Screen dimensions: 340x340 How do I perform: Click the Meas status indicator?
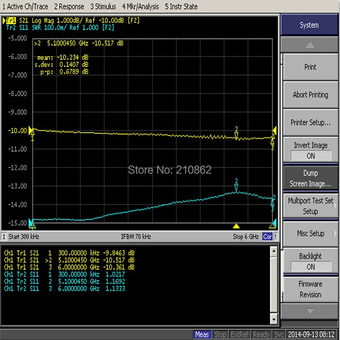point(202,334)
